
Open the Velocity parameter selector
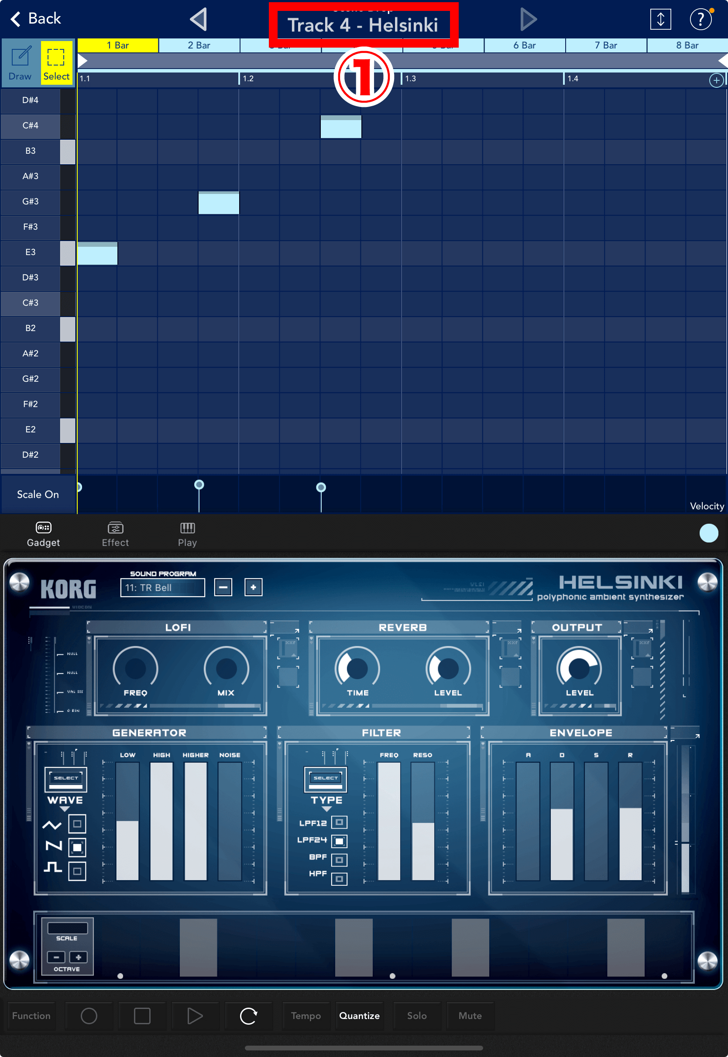click(707, 506)
